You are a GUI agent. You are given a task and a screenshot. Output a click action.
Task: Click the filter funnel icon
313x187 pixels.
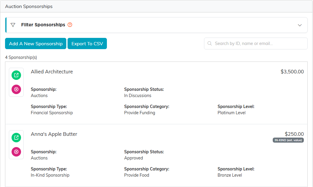13,25
